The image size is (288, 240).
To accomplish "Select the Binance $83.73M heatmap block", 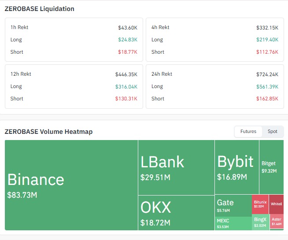I will pyautogui.click(x=71, y=185).
